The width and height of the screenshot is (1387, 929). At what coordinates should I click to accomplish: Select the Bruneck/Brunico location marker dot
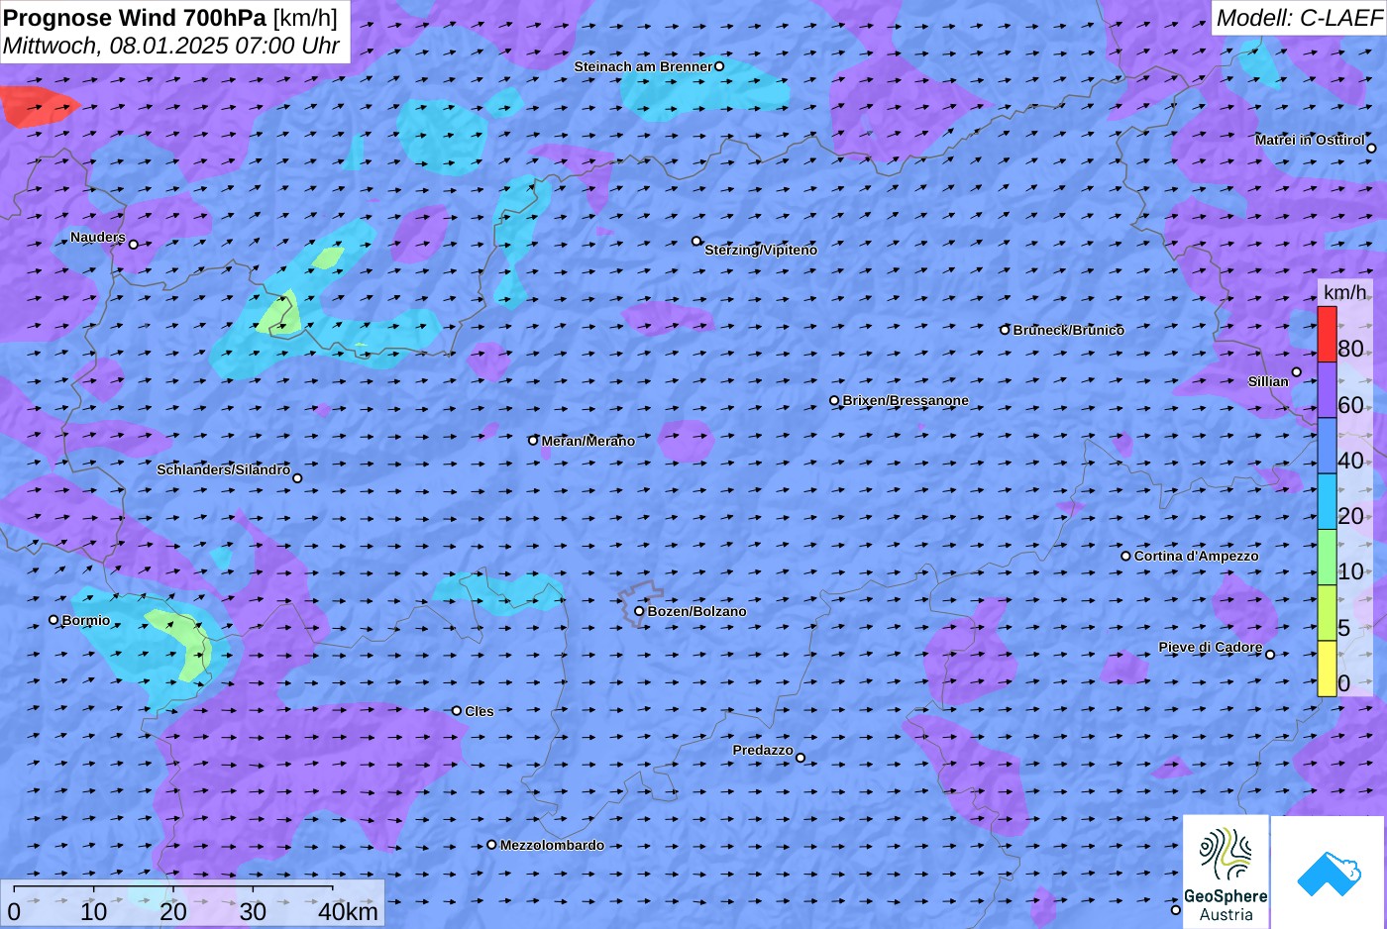point(1005,330)
